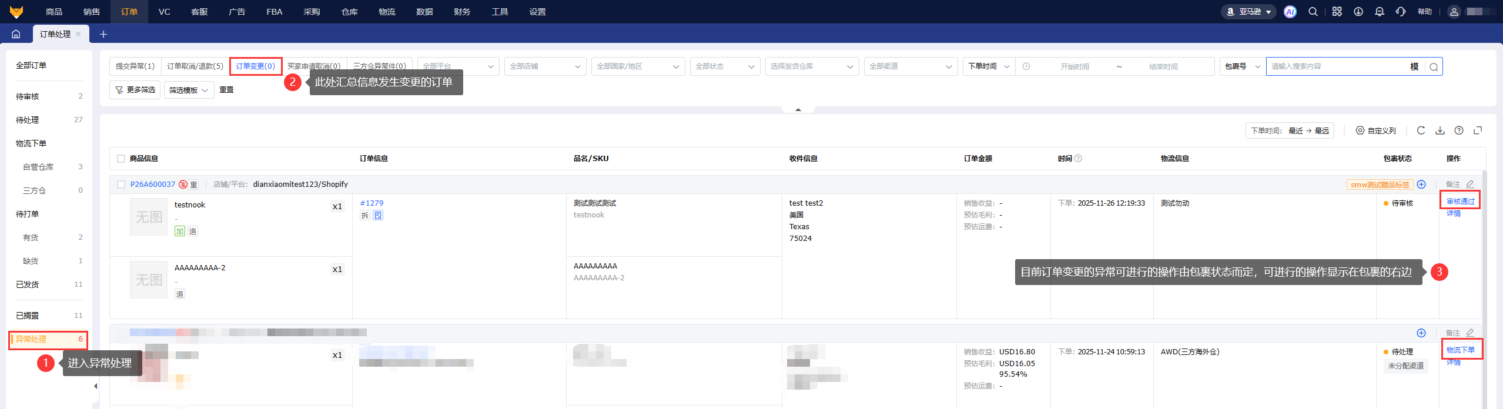Click the package search content field

tap(1338, 66)
